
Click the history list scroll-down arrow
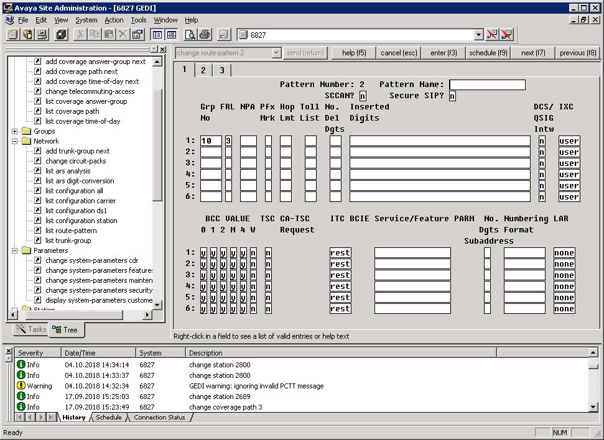point(593,407)
